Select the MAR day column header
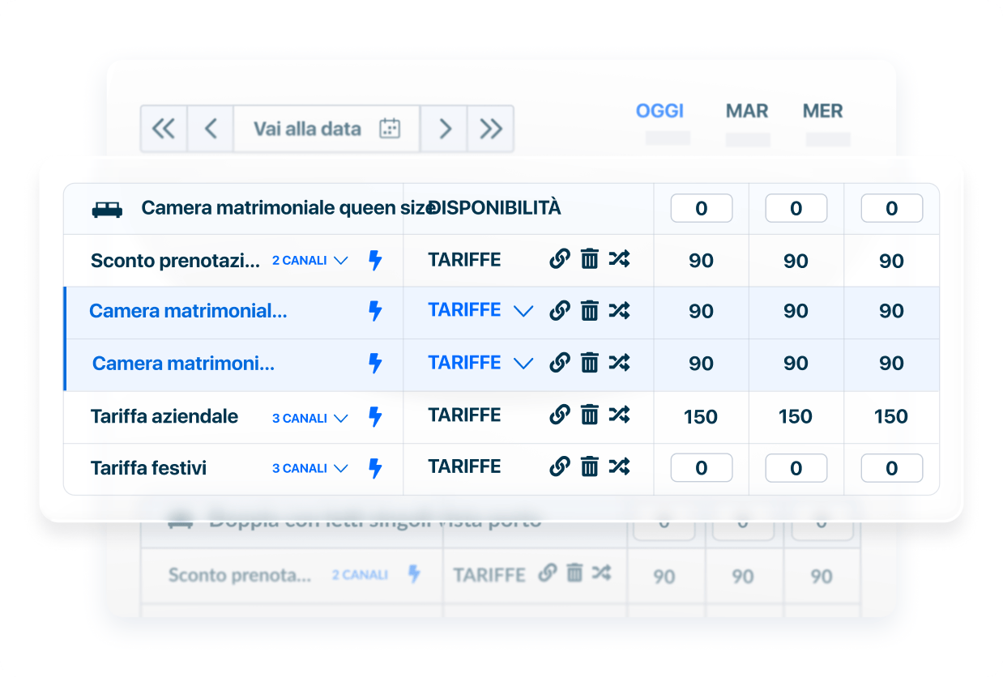 tap(746, 111)
